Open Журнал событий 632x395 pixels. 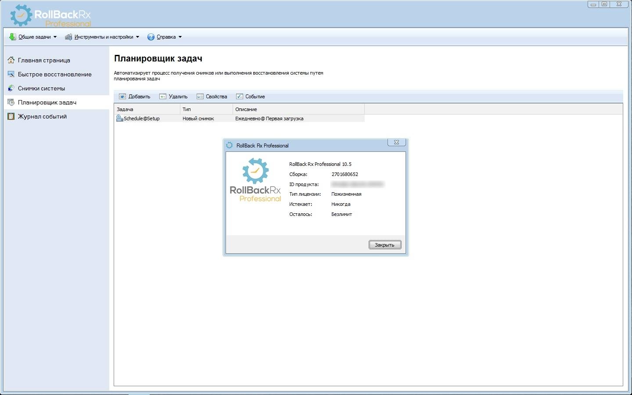[42, 116]
